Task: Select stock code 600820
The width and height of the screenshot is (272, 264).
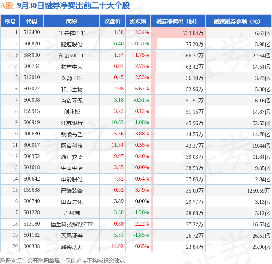Action: (x=31, y=44)
